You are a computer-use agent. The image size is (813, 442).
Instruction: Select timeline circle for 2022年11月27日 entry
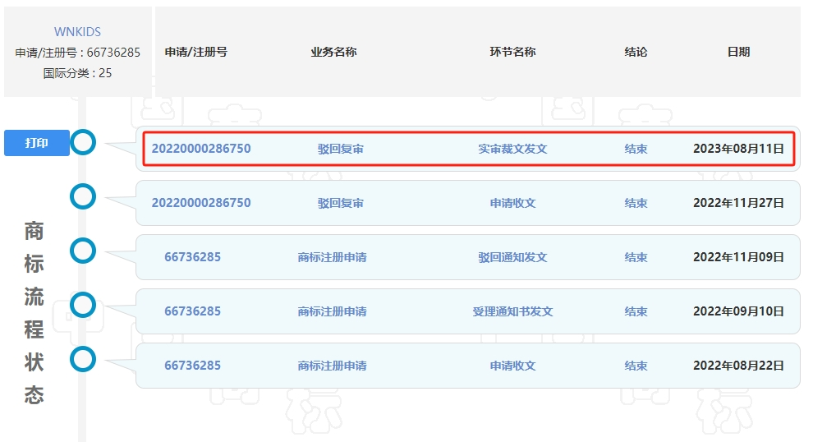point(83,196)
